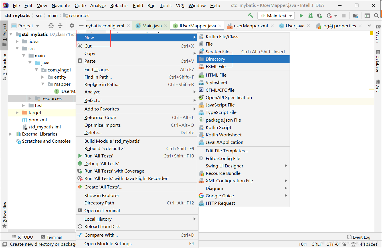382x248 pixels.
Task: Click the Build project hammer icon
Action: click(250, 16)
